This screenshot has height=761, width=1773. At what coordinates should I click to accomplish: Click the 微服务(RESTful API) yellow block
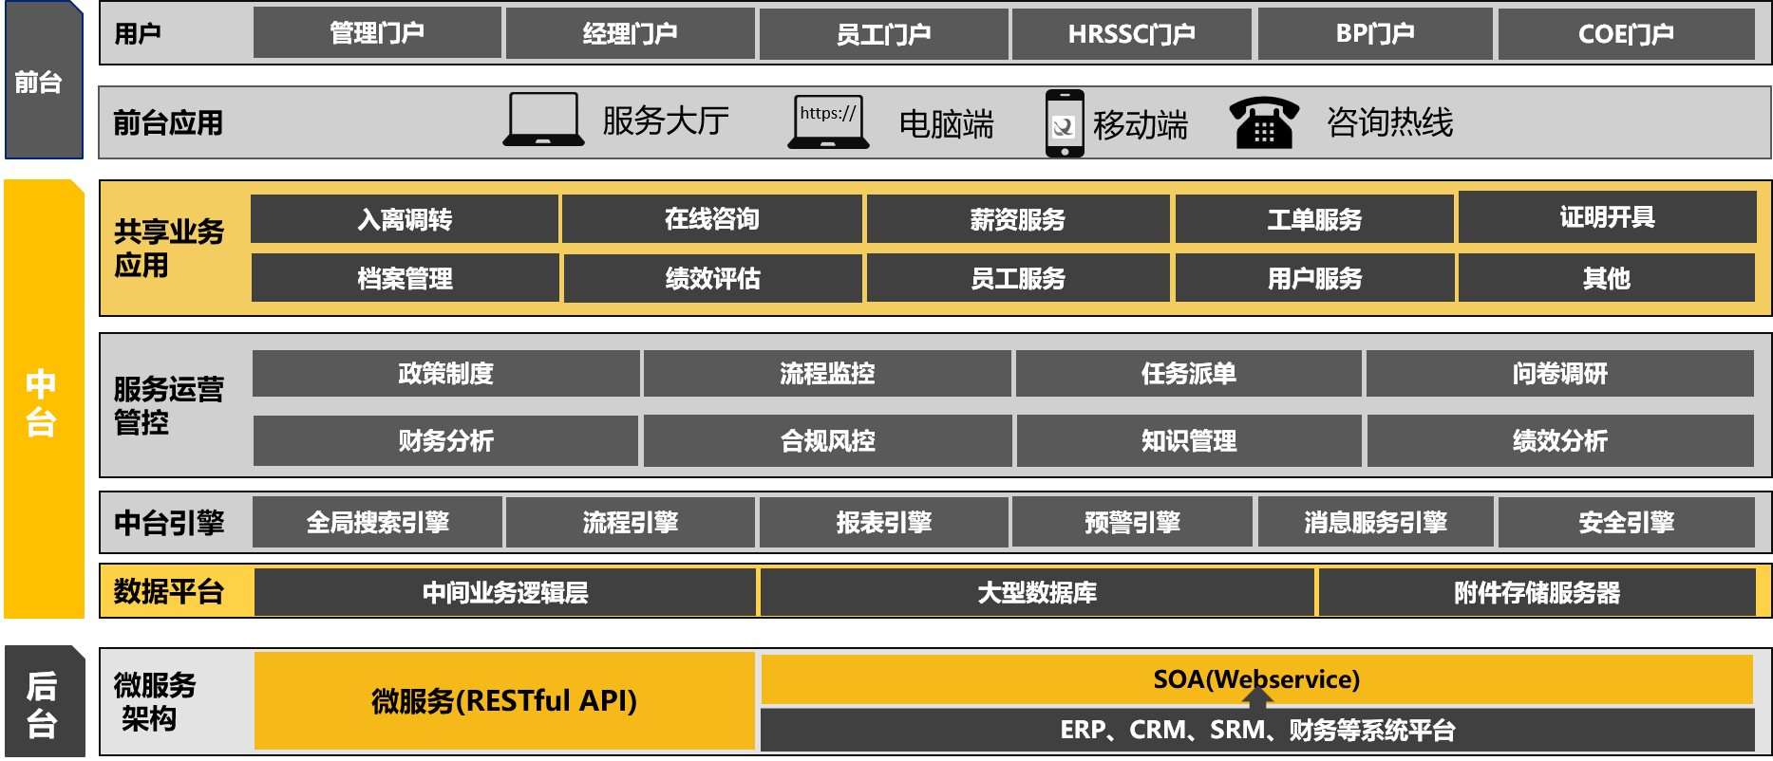[504, 700]
